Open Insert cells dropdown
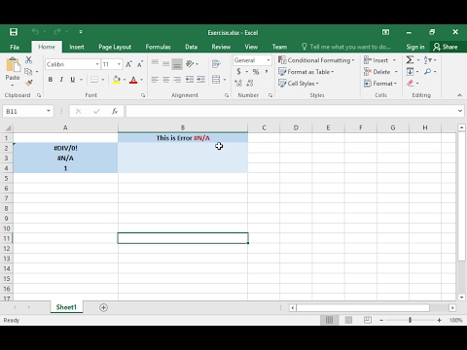Image resolution: width=467 pixels, height=350 pixels. (x=394, y=60)
